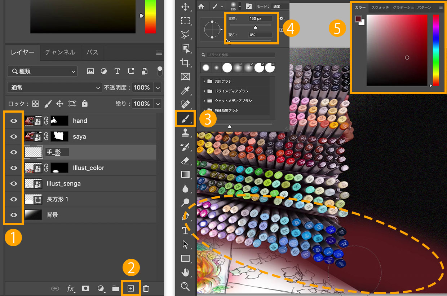Image resolution: width=447 pixels, height=296 pixels.
Task: Click Home icon in options bar
Action: pos(201,6)
